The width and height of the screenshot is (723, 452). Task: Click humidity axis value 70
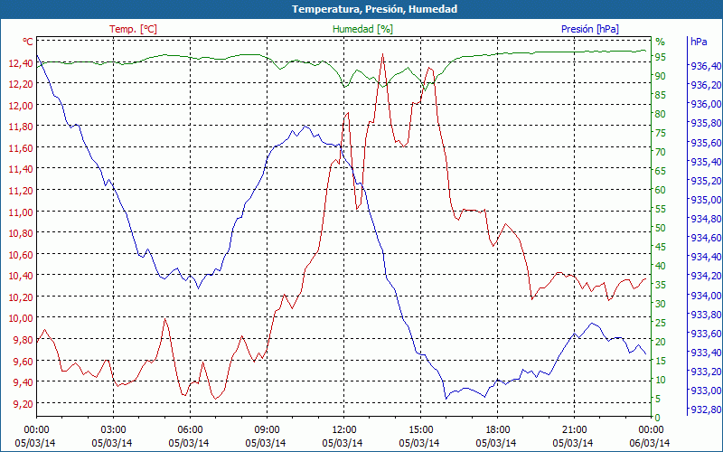(661, 152)
